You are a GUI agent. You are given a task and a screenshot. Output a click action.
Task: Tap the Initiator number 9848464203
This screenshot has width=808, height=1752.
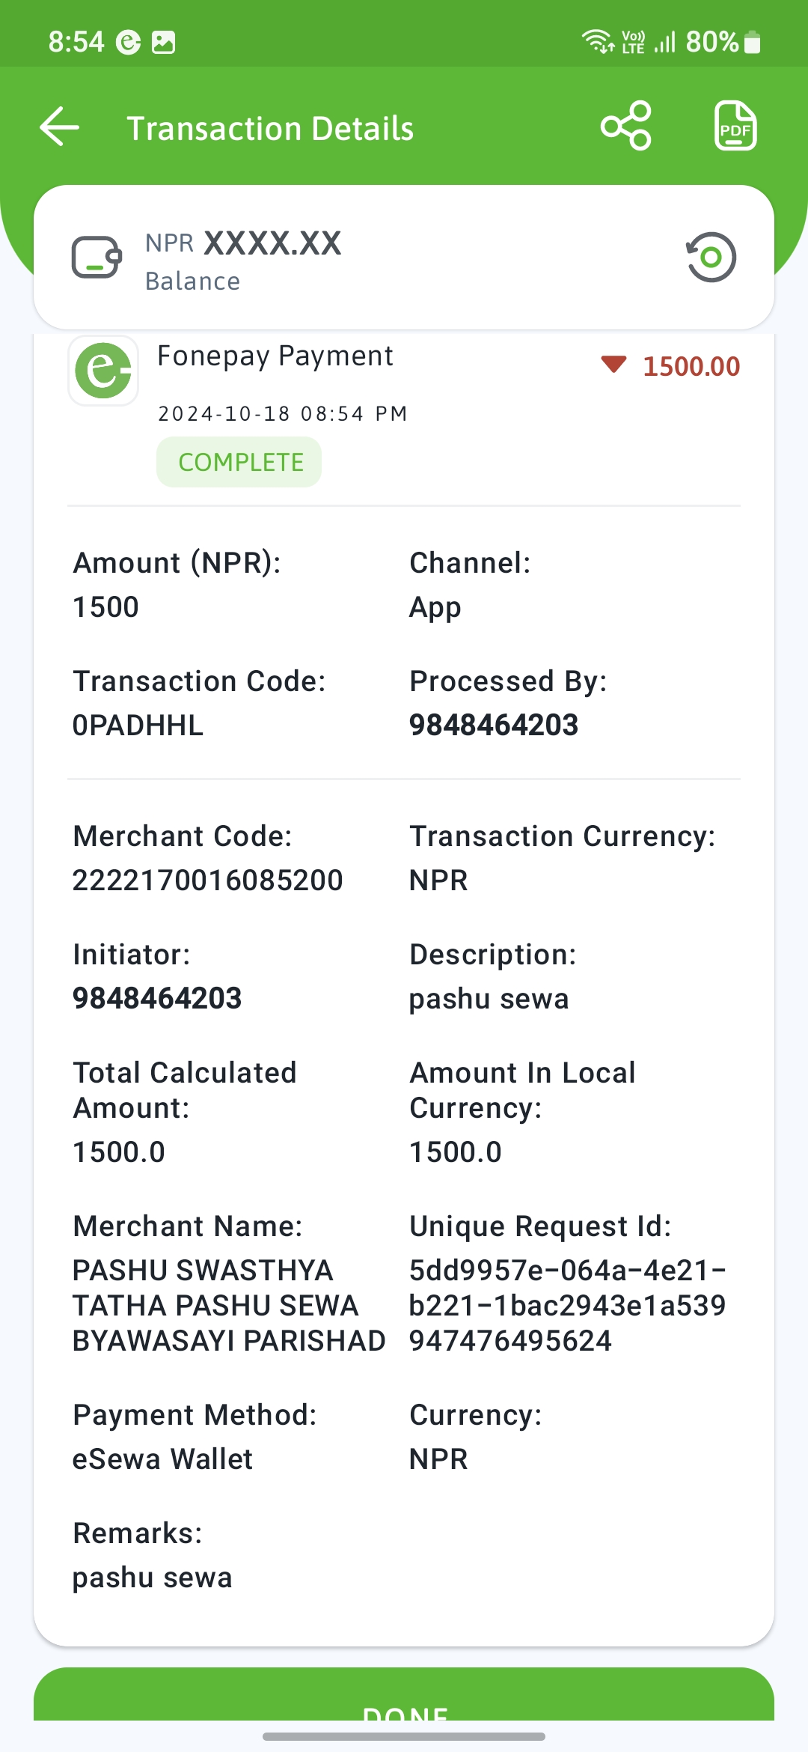tap(157, 998)
